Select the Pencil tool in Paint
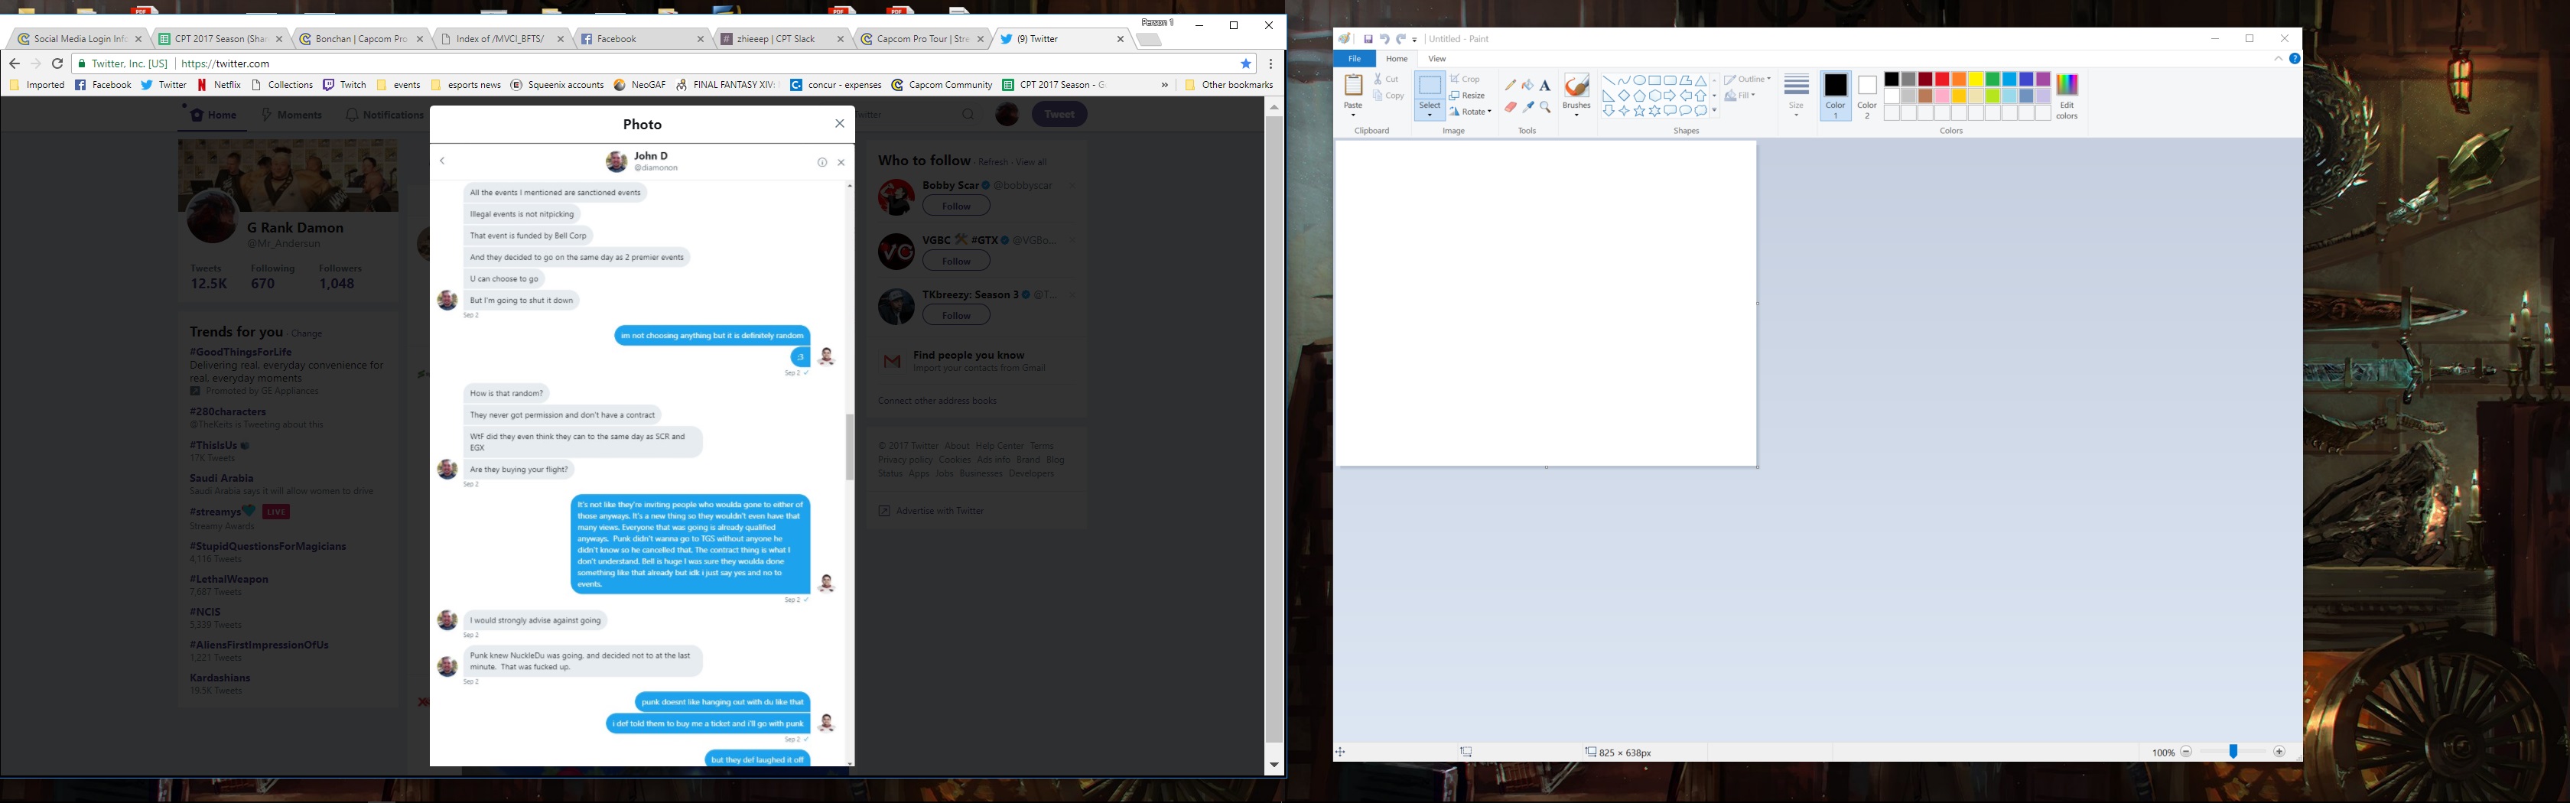Viewport: 2570px width, 803px height. tap(1511, 86)
